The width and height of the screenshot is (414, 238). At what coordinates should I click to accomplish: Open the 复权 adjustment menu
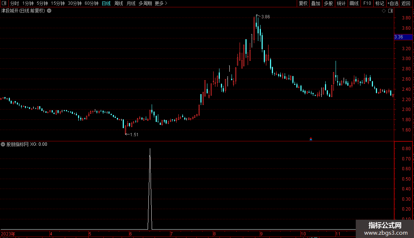(x=303, y=3)
